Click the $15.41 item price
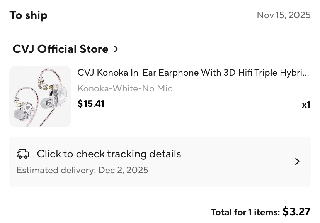Screen dimensions: 320x223 [x=91, y=104]
